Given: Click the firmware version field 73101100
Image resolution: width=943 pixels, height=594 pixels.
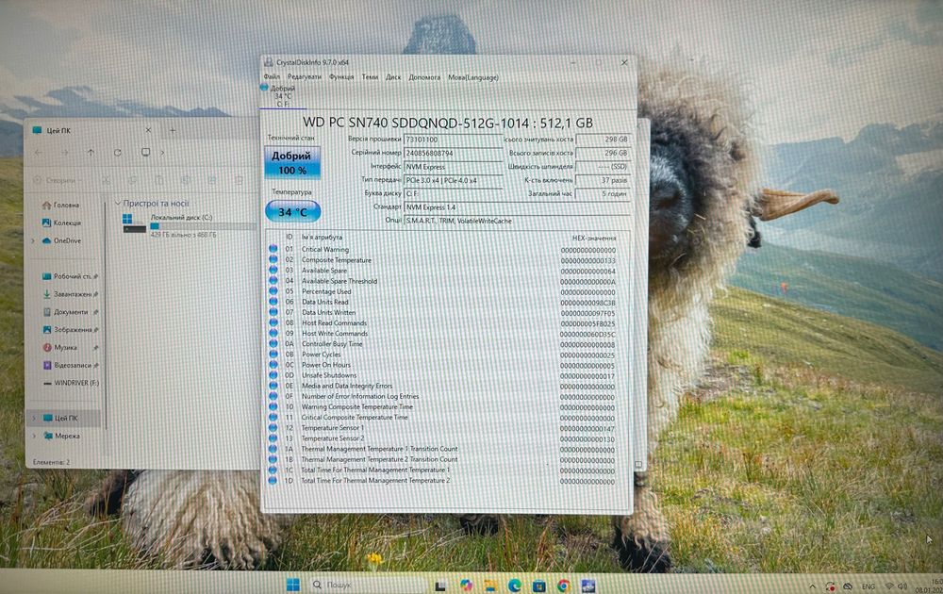Looking at the screenshot, I should click(x=453, y=140).
